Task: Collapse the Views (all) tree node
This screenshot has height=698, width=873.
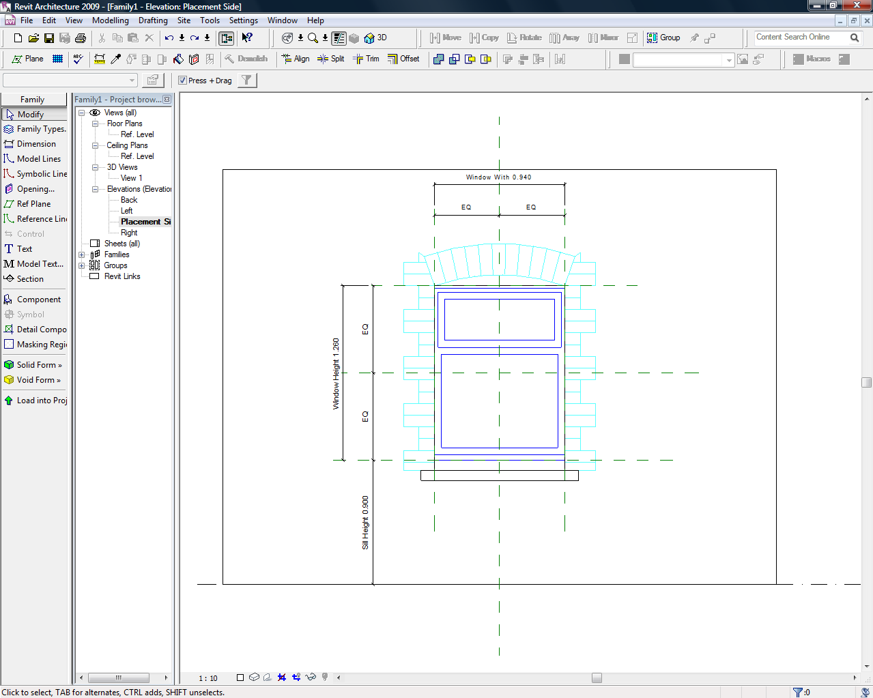Action: tap(82, 113)
